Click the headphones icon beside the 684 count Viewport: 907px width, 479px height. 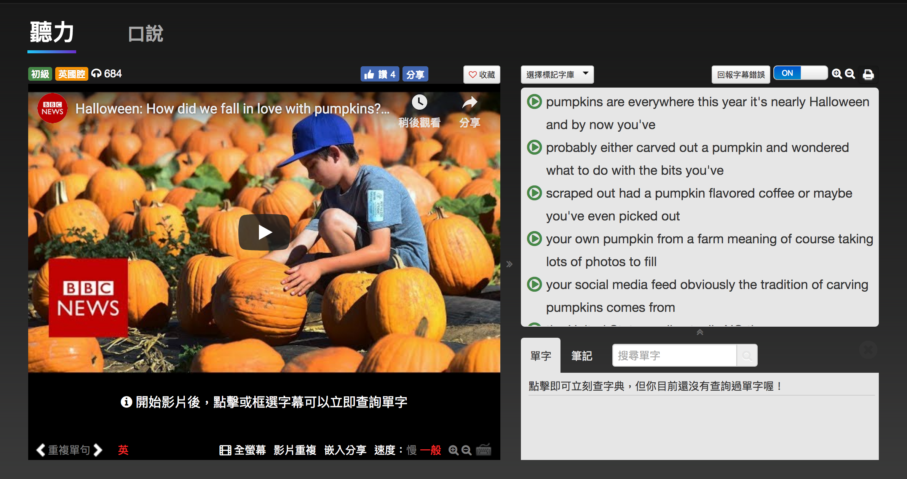pos(96,73)
